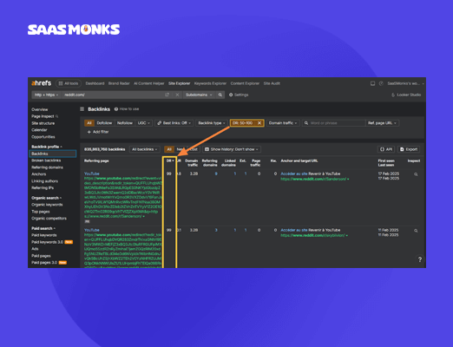Click the Word or phrase search field
Screen dimensions: 453x347
334,123
